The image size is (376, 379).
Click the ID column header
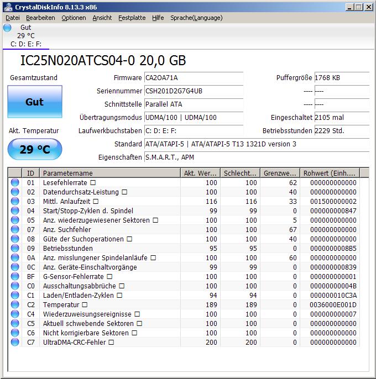30,173
